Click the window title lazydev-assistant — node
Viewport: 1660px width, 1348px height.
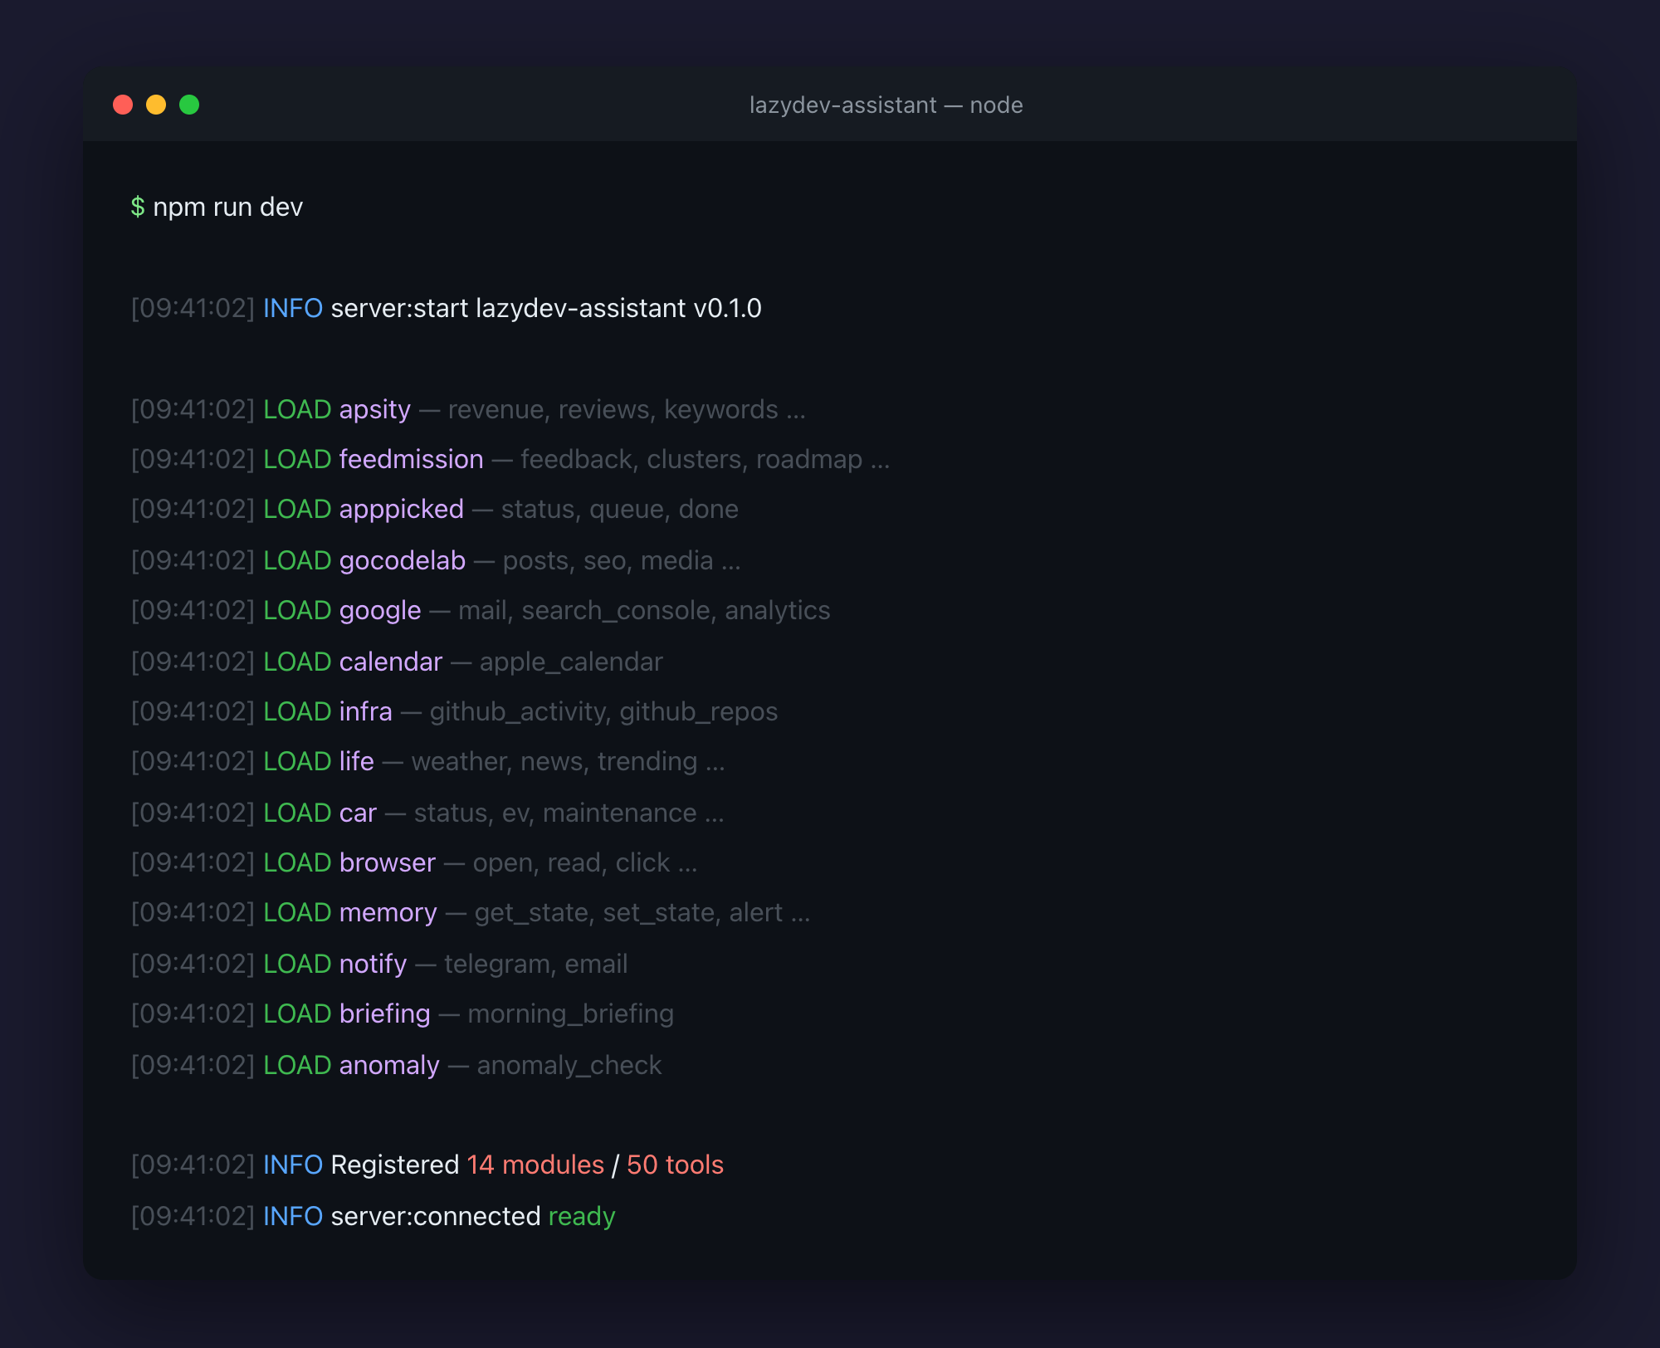(x=886, y=105)
